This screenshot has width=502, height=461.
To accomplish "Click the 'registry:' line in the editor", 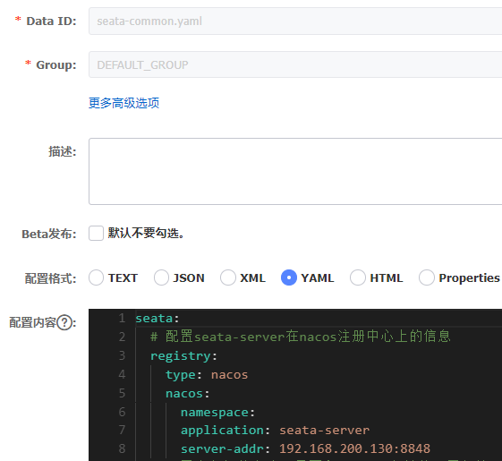I will [183, 356].
